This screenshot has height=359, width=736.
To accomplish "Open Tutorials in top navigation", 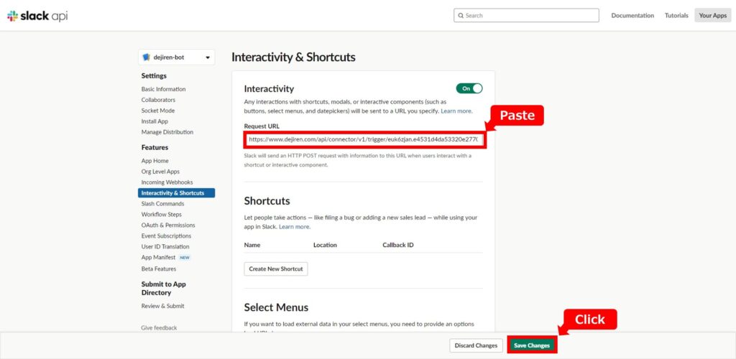I will pyautogui.click(x=676, y=16).
